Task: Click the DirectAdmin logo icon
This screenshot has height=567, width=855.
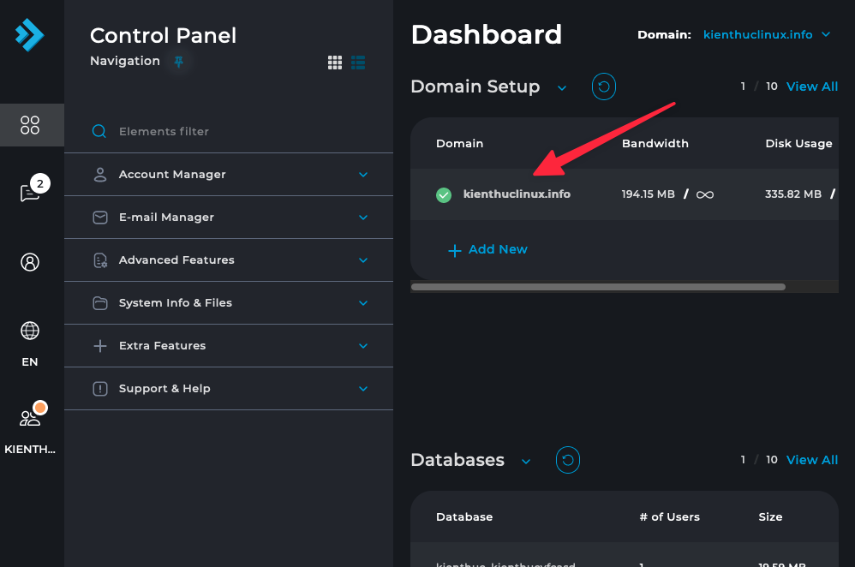Action: (29, 35)
